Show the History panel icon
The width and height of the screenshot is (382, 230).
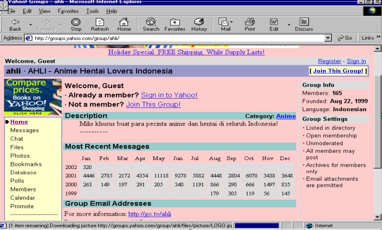199,22
